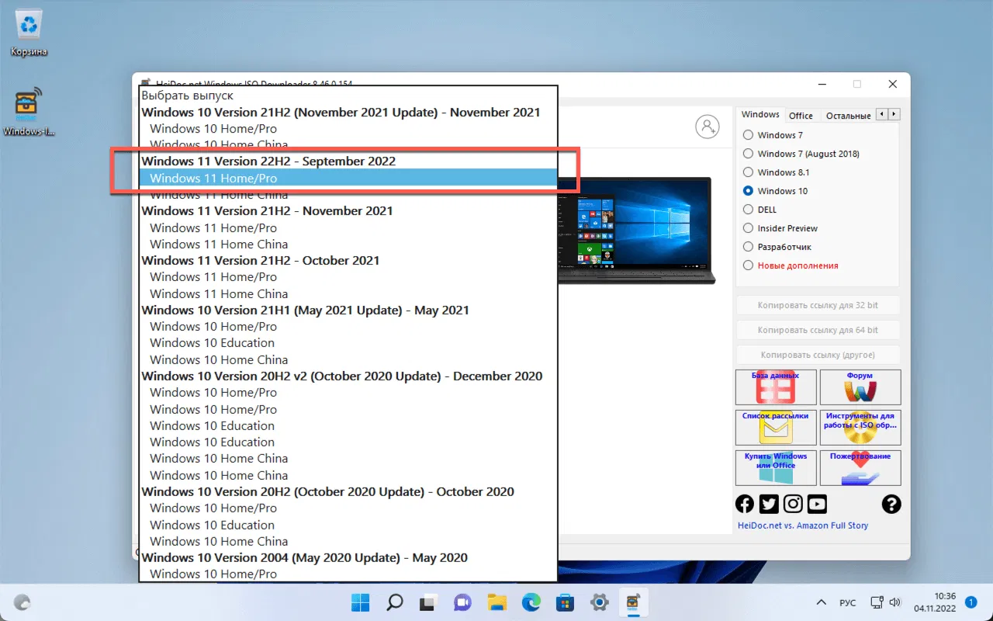Open the Остальные tab

tap(848, 114)
